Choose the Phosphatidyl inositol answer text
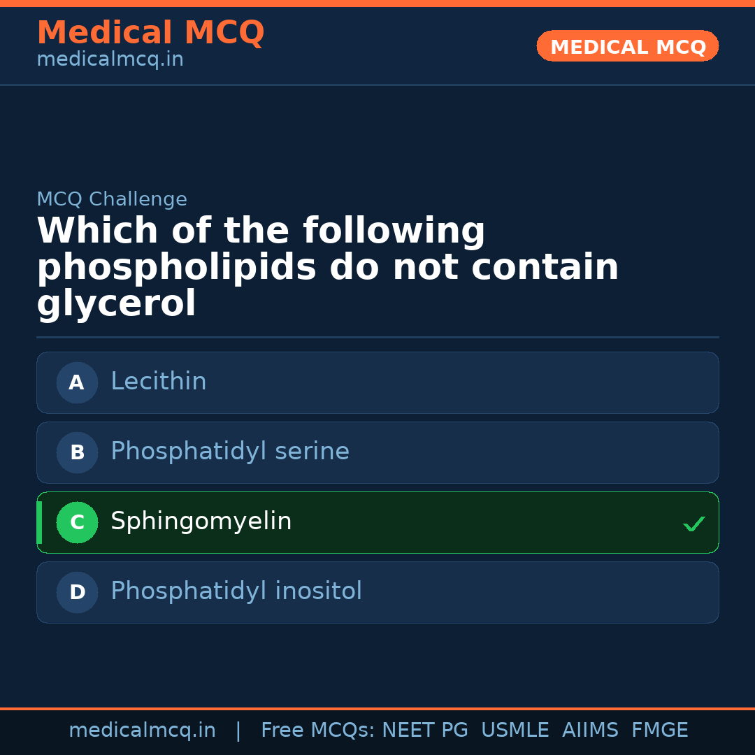This screenshot has height=755, width=755. pos(236,591)
